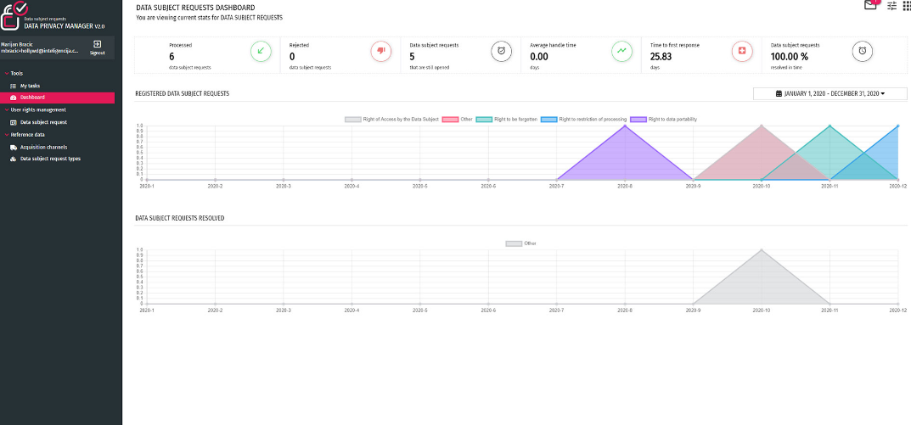
Task: Click the red Time to first response icon
Action: pos(741,51)
